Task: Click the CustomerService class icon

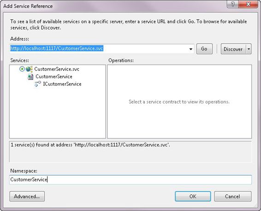Action: [x=30, y=77]
